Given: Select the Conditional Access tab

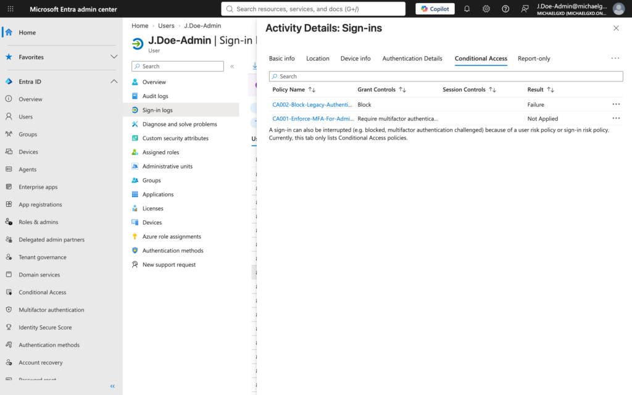Looking at the screenshot, I should coord(481,59).
